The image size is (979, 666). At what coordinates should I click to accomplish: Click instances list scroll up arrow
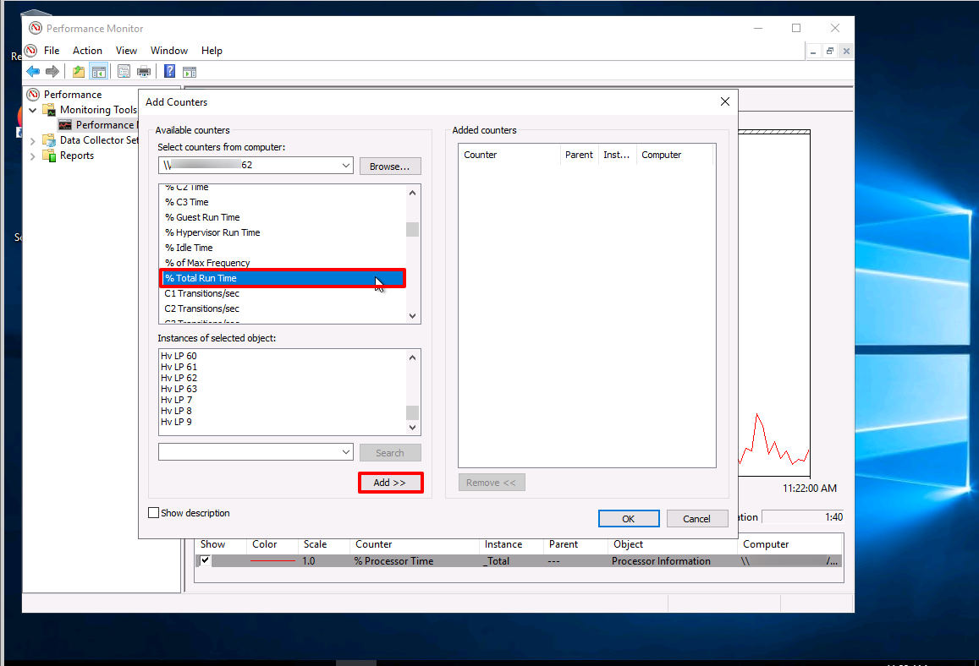click(412, 358)
